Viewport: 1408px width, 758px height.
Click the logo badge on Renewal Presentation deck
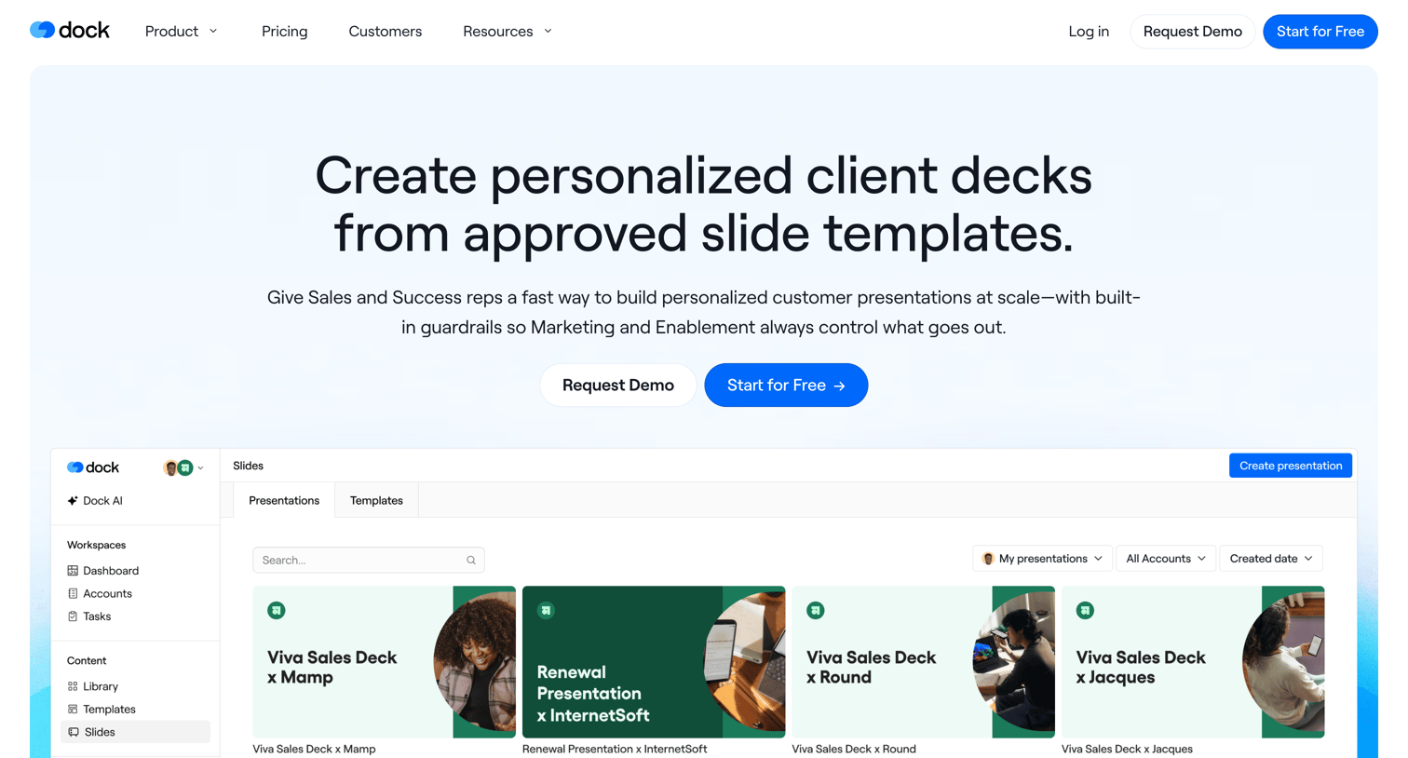pyautogui.click(x=546, y=611)
